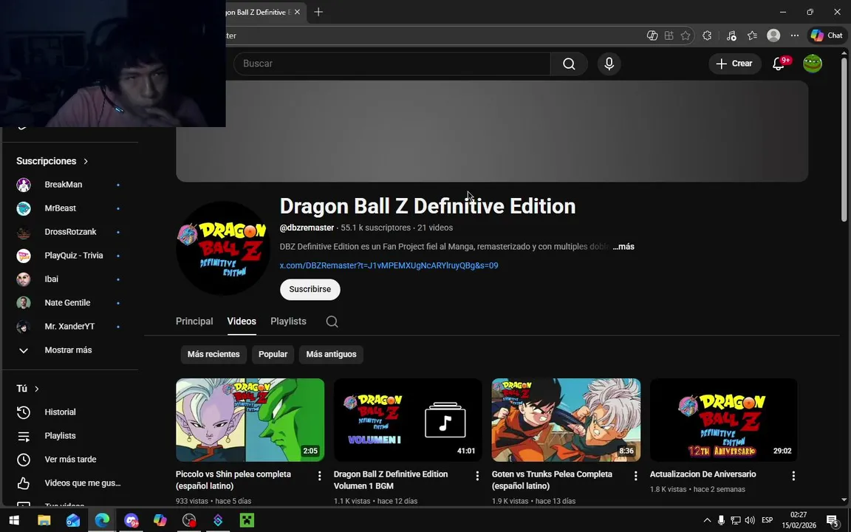Filter by Más antiguos
Image resolution: width=851 pixels, height=532 pixels.
click(331, 354)
